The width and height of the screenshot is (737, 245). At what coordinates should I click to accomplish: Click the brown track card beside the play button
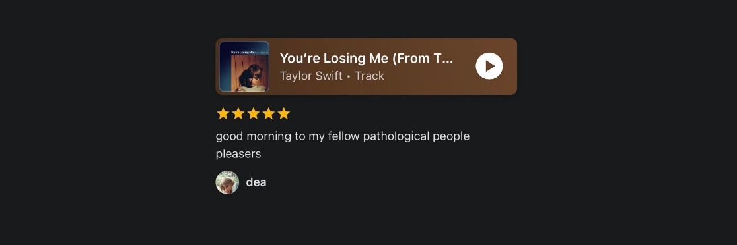click(366, 66)
